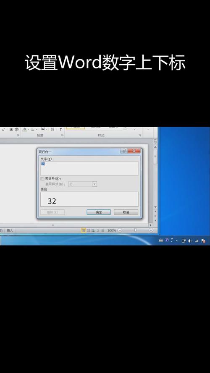This screenshot has width=210, height=373.
Task: Switch to draft view icon
Action: [x=102, y=230]
